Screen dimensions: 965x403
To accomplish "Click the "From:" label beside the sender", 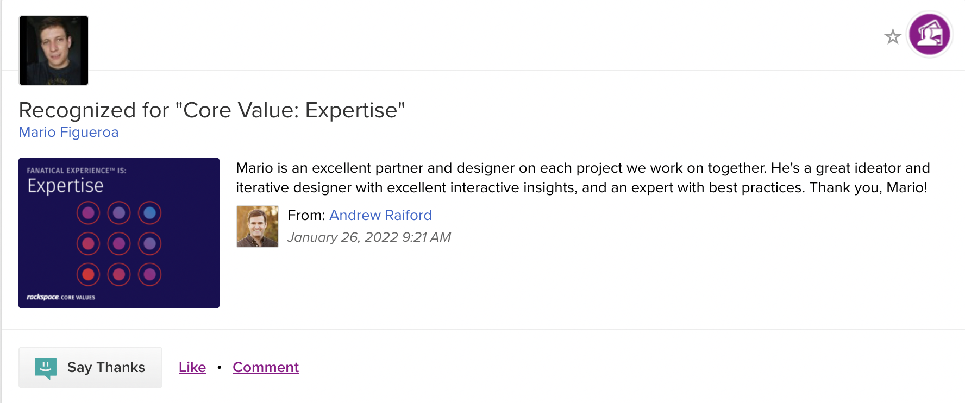I will [306, 215].
